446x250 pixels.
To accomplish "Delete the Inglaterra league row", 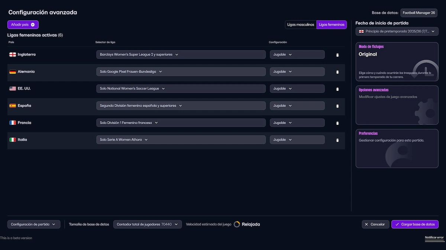I will tap(337, 55).
